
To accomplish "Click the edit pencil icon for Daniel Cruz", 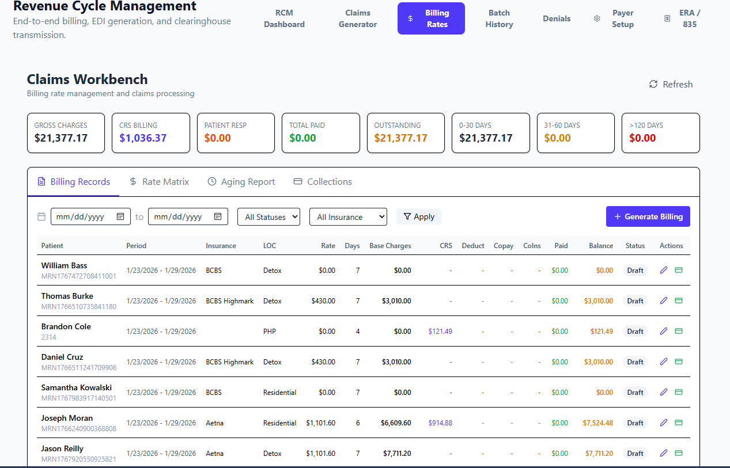I will (663, 362).
